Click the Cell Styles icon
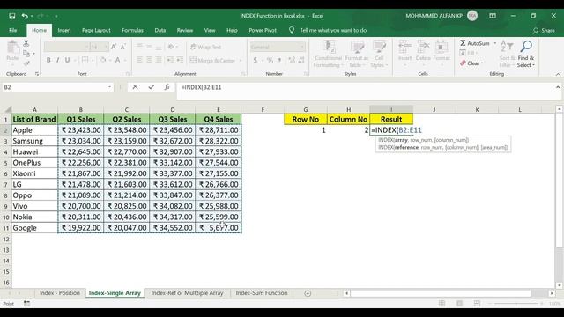Viewport: 564px width, 317px height. 379,47
